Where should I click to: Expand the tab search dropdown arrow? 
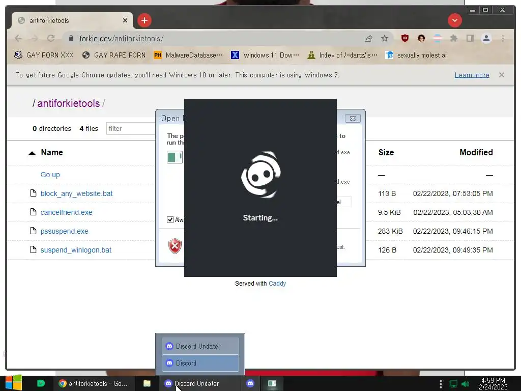[x=454, y=20]
